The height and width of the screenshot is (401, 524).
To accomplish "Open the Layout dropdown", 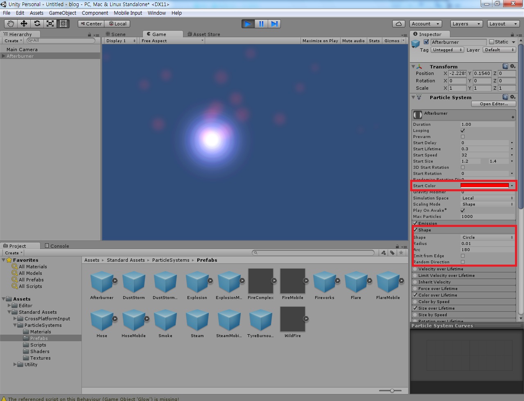I will click(x=503, y=23).
